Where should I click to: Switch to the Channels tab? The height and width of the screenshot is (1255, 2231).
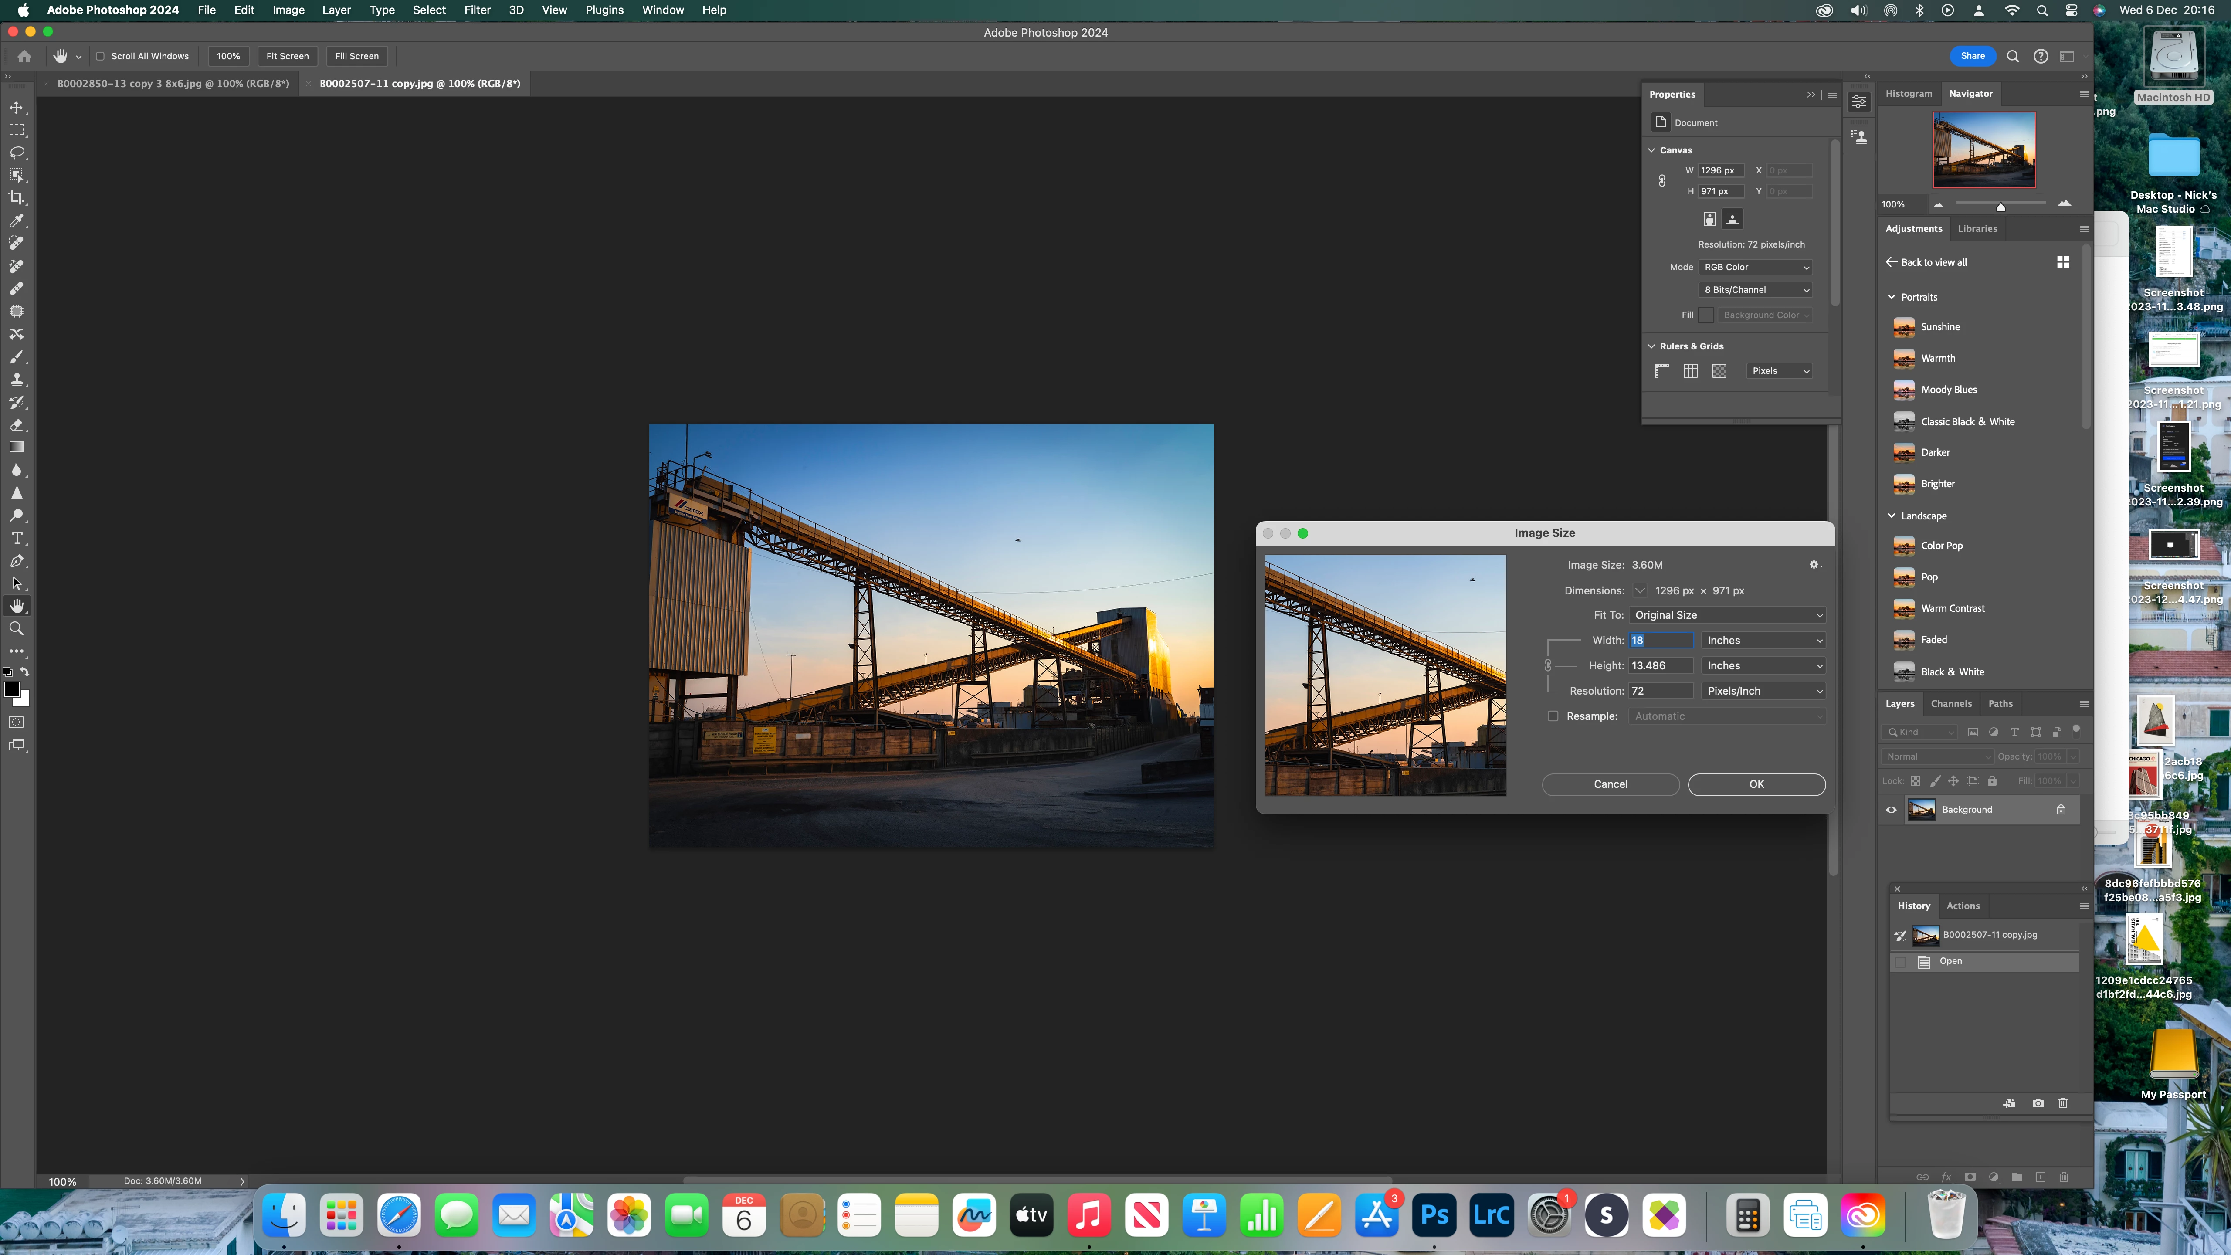pyautogui.click(x=1950, y=703)
